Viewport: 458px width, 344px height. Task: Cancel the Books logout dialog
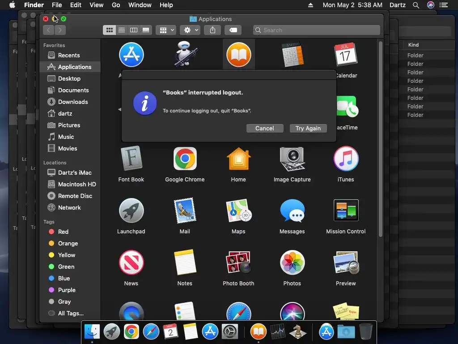pyautogui.click(x=265, y=128)
